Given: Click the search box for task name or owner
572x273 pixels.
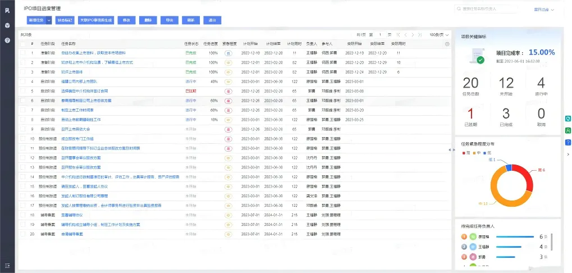Looking at the screenshot, I should 487,9.
